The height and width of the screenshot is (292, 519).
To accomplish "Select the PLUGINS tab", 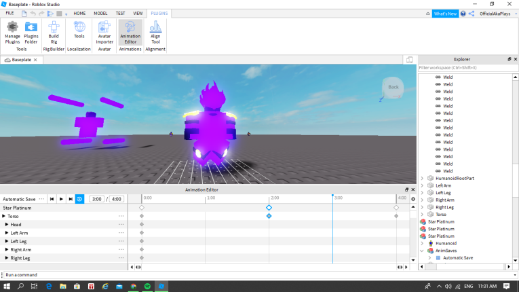I will pyautogui.click(x=159, y=14).
